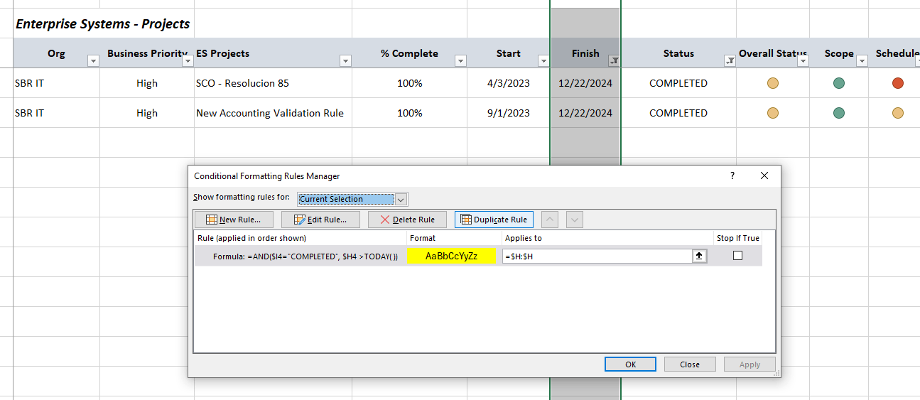Open Status column active filter button
The image size is (920, 400).
tap(730, 61)
